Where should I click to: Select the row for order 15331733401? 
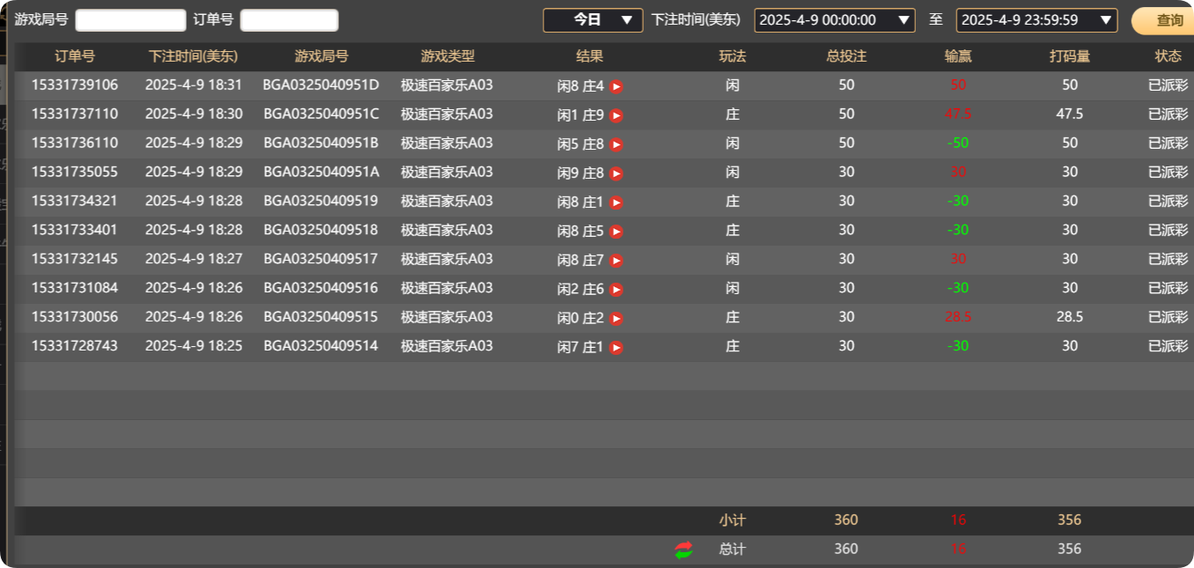352,230
